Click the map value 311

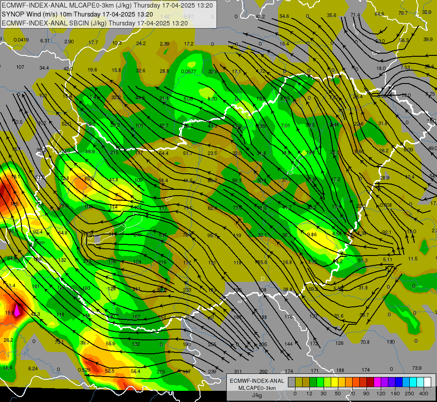click(x=238, y=372)
